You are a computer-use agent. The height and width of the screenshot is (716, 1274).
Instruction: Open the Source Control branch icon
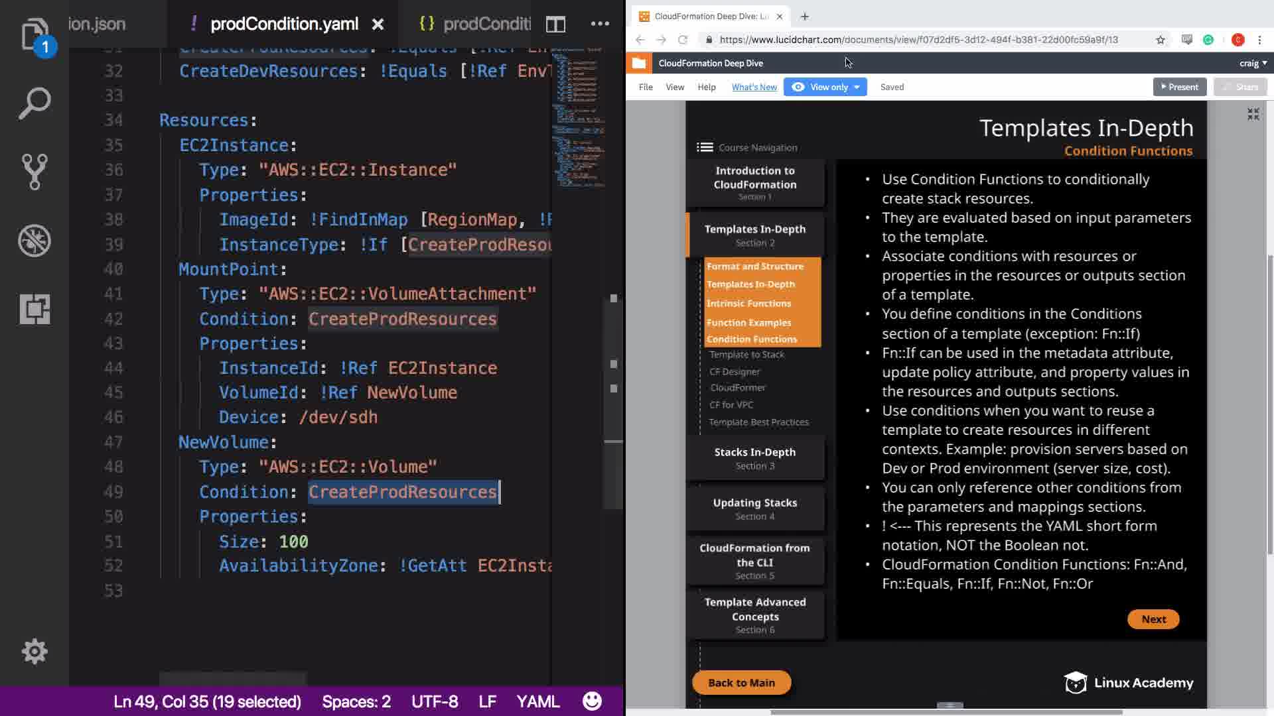pos(35,172)
